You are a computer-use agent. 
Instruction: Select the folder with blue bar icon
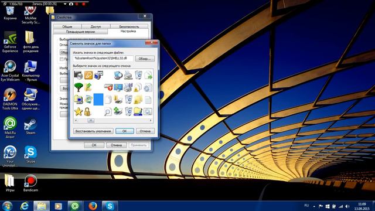138,111
